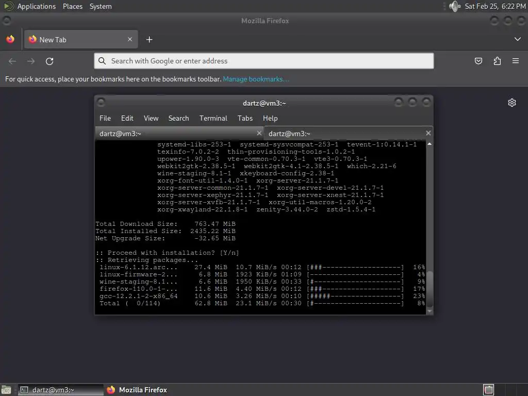Click the wine-staging-8.1 download line
528x396 pixels.
262,282
